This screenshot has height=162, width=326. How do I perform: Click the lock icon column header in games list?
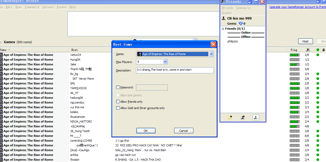[x=323, y=50]
